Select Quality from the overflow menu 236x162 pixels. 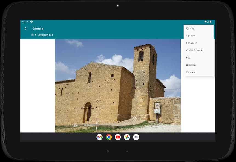click(190, 28)
